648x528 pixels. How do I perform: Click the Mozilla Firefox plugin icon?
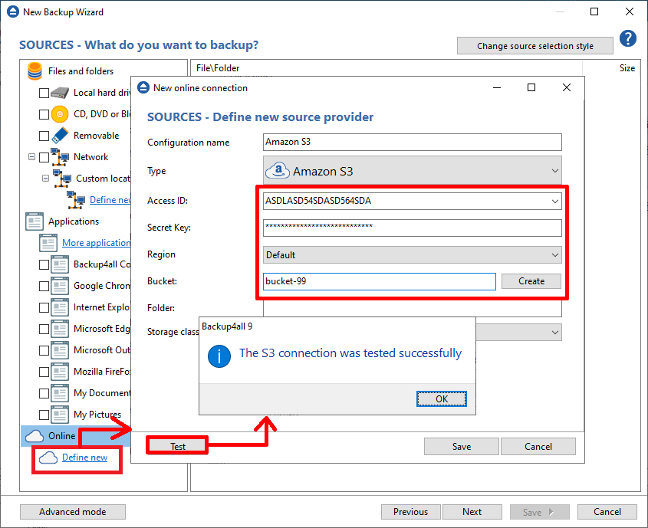(60, 372)
